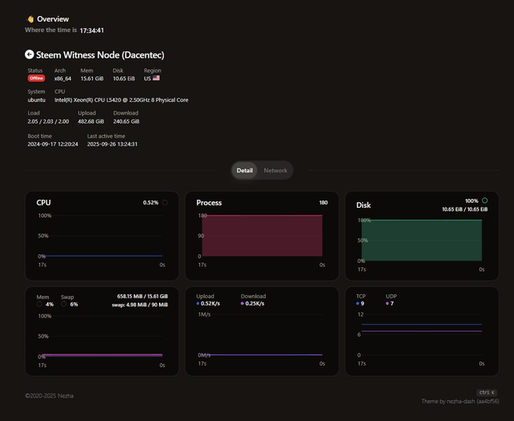514x421 pixels.
Task: Open the nezha-dash theme link
Action: (x=460, y=401)
